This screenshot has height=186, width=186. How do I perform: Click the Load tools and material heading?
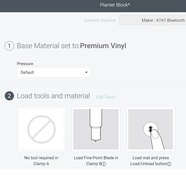click(53, 96)
